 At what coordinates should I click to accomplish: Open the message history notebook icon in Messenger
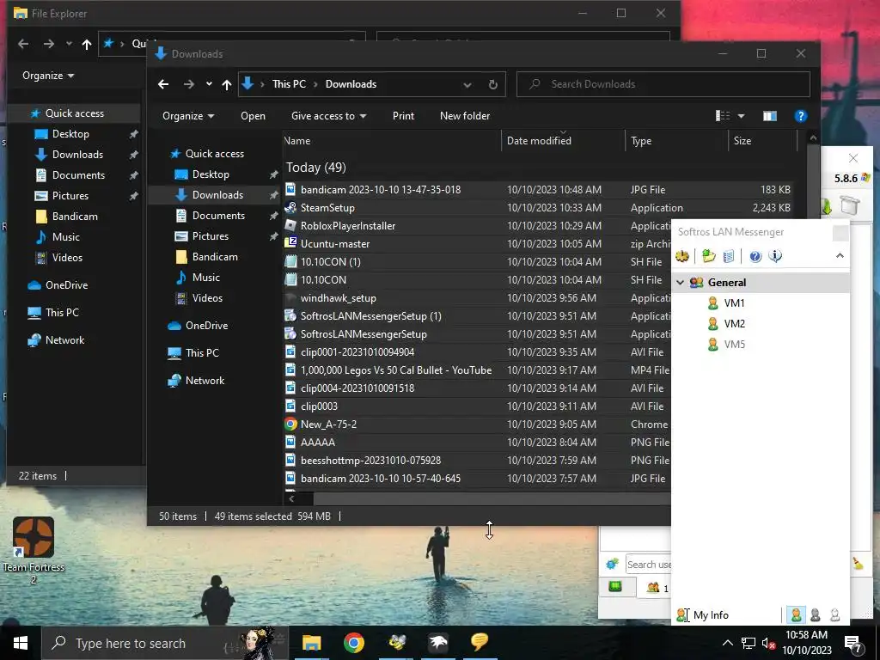[x=729, y=256]
